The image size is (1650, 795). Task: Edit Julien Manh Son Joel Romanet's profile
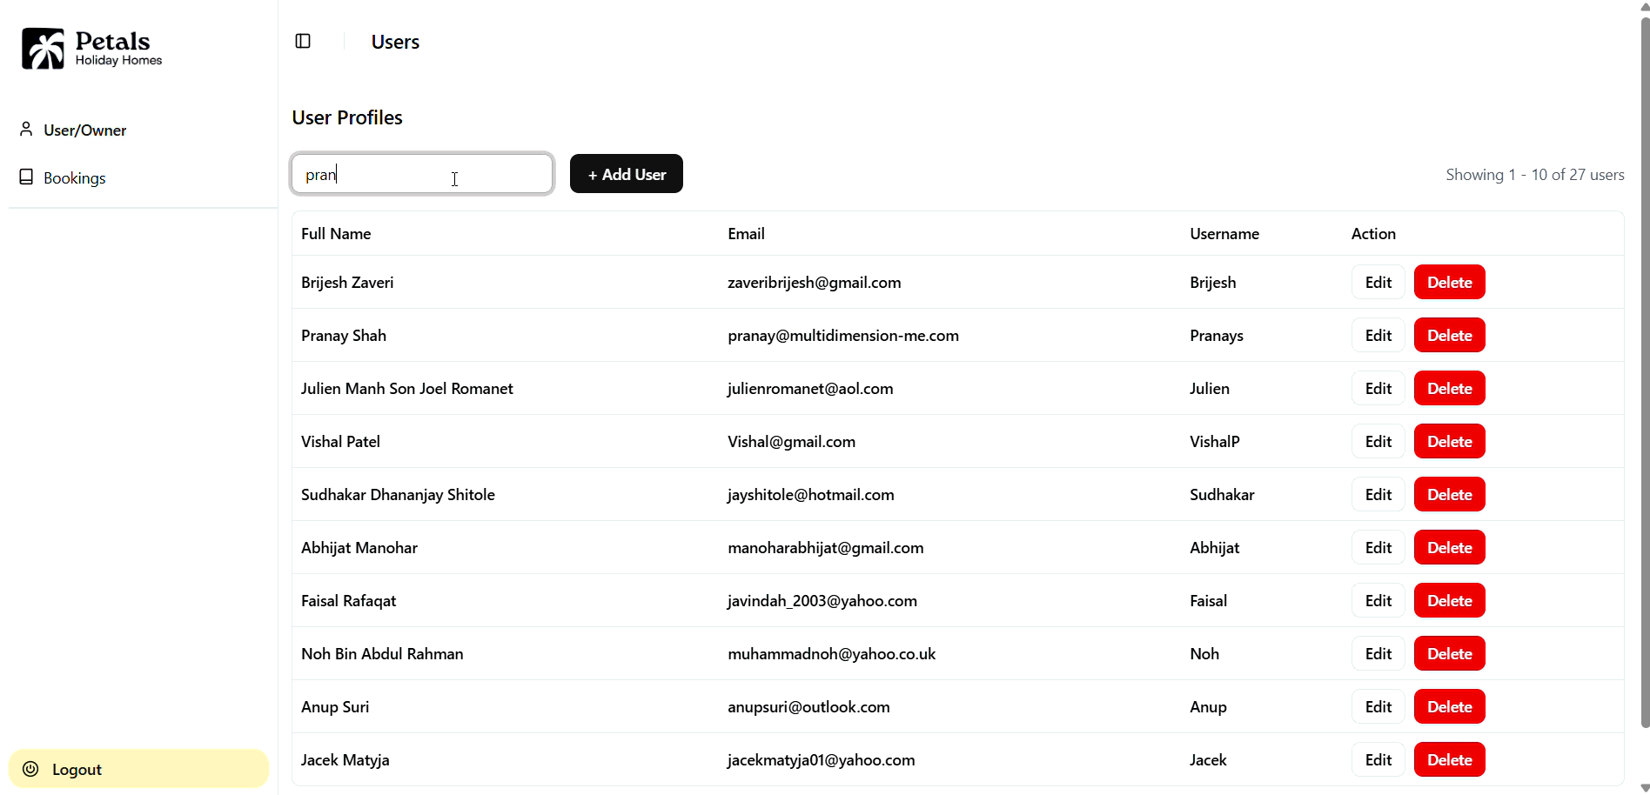1378,389
